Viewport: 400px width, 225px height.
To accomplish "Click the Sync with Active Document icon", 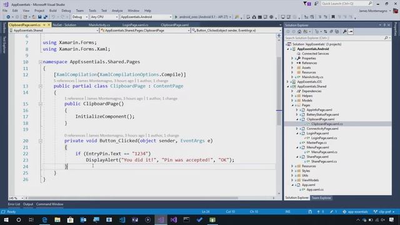I will [326, 32].
